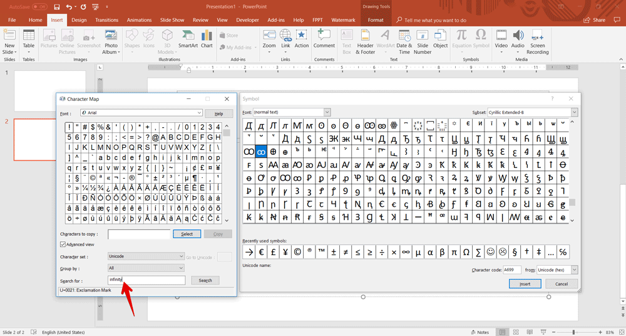Image resolution: width=626 pixels, height=336 pixels.
Task: Click the Save icon in the title bar
Action: click(x=57, y=7)
